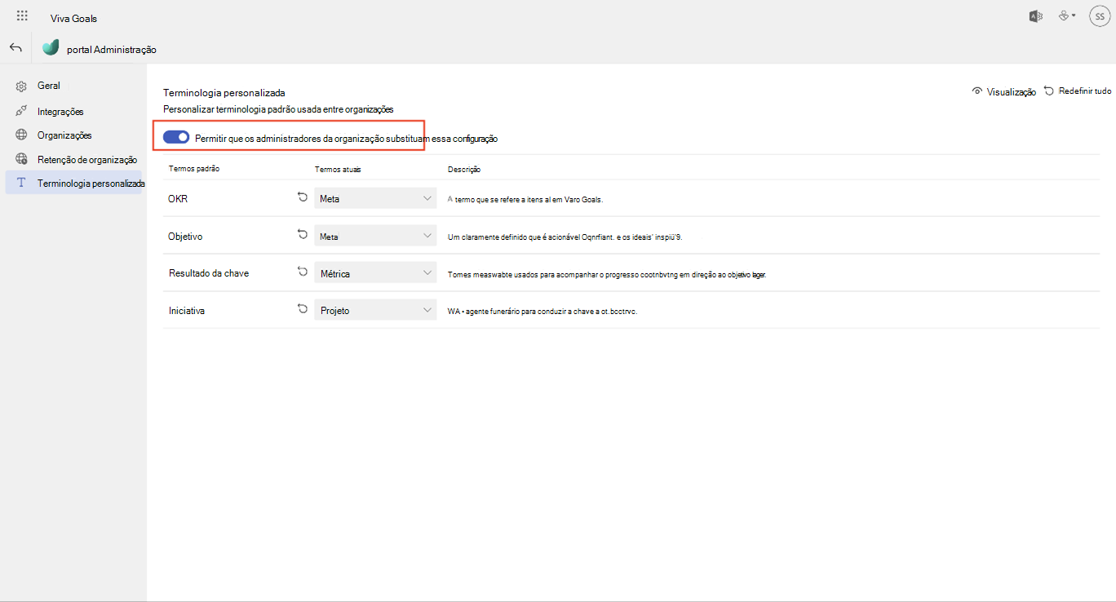Open the SS account avatar
This screenshot has width=1116, height=602.
tap(1099, 16)
